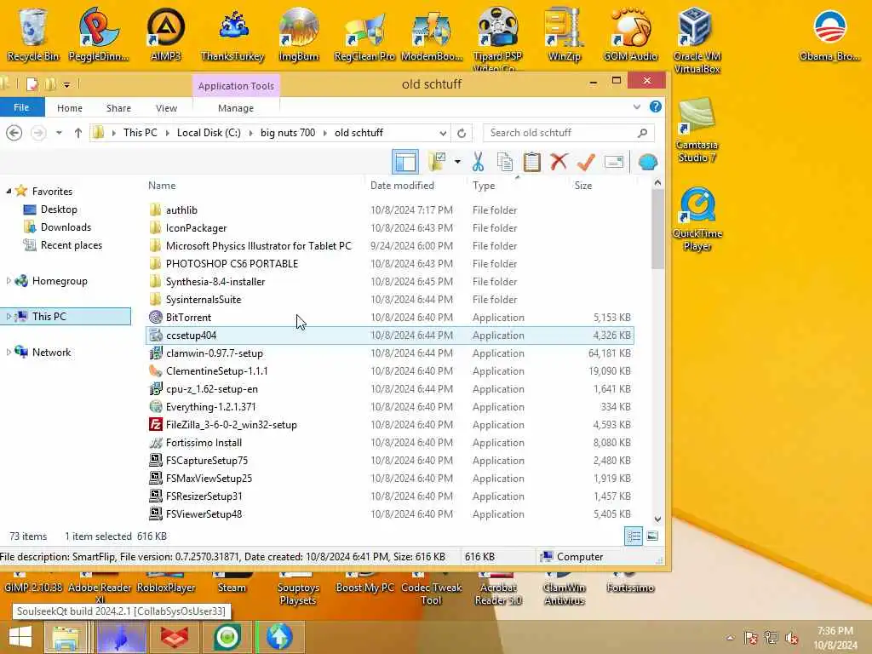Click 'This PC' in the address breadcrumb
The image size is (872, 654).
point(141,133)
